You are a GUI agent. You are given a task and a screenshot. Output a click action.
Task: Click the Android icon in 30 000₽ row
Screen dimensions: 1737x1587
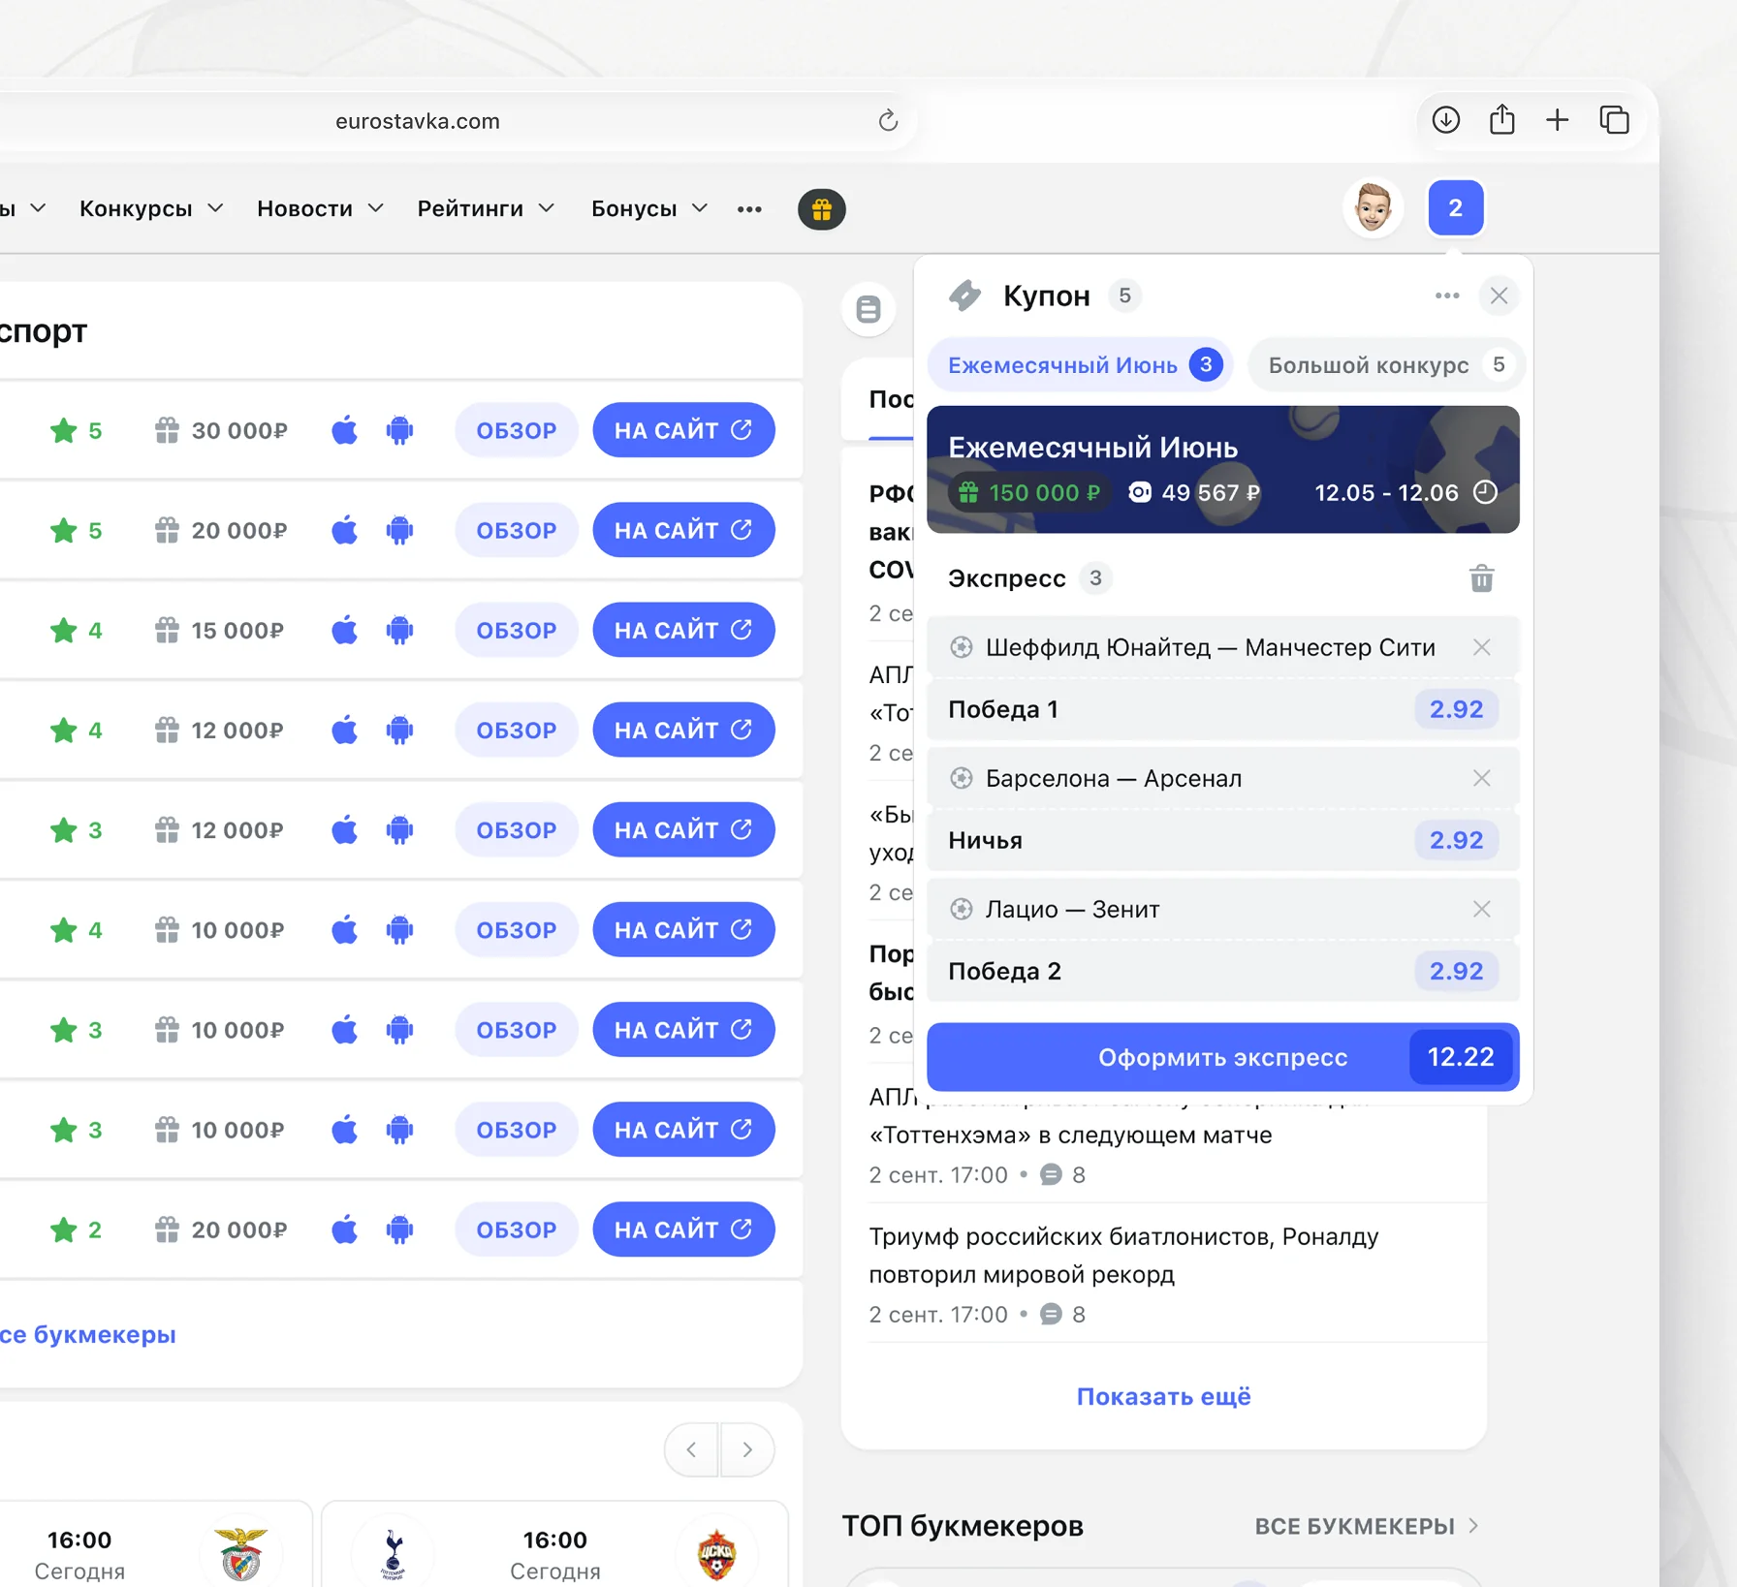(x=399, y=430)
